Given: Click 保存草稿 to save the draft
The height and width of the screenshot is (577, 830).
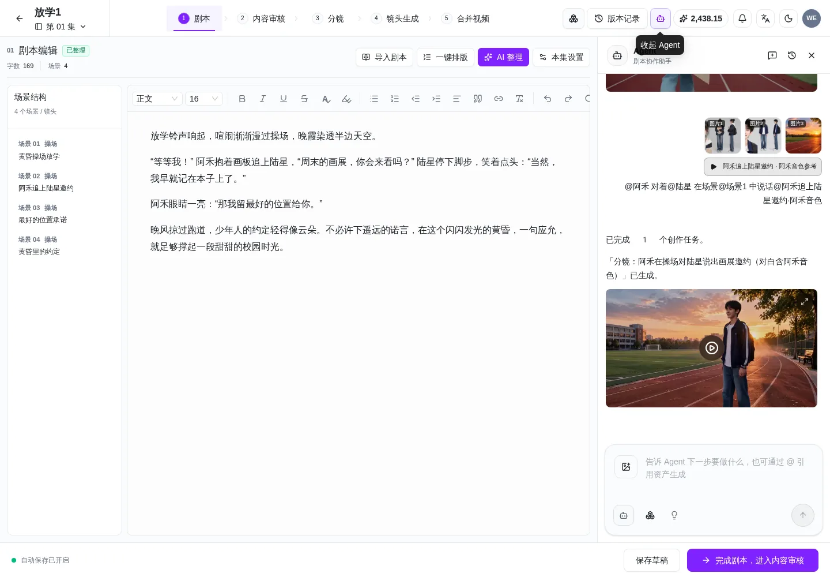Looking at the screenshot, I should (x=652, y=560).
